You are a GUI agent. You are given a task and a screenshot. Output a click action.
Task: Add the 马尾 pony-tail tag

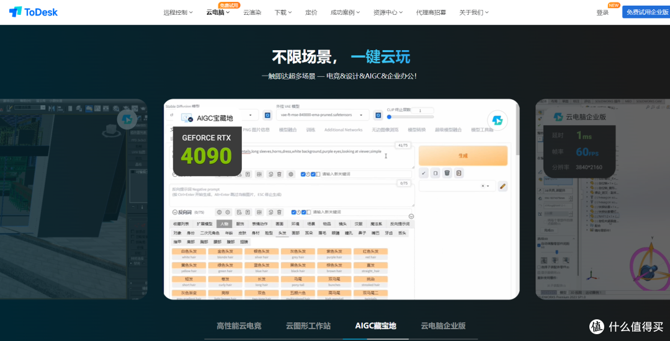[x=298, y=281]
